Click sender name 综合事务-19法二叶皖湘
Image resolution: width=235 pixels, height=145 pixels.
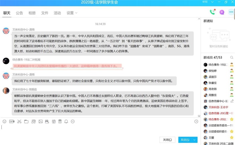27,60
